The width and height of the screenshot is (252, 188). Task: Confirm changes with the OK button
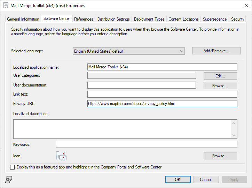[178, 180]
